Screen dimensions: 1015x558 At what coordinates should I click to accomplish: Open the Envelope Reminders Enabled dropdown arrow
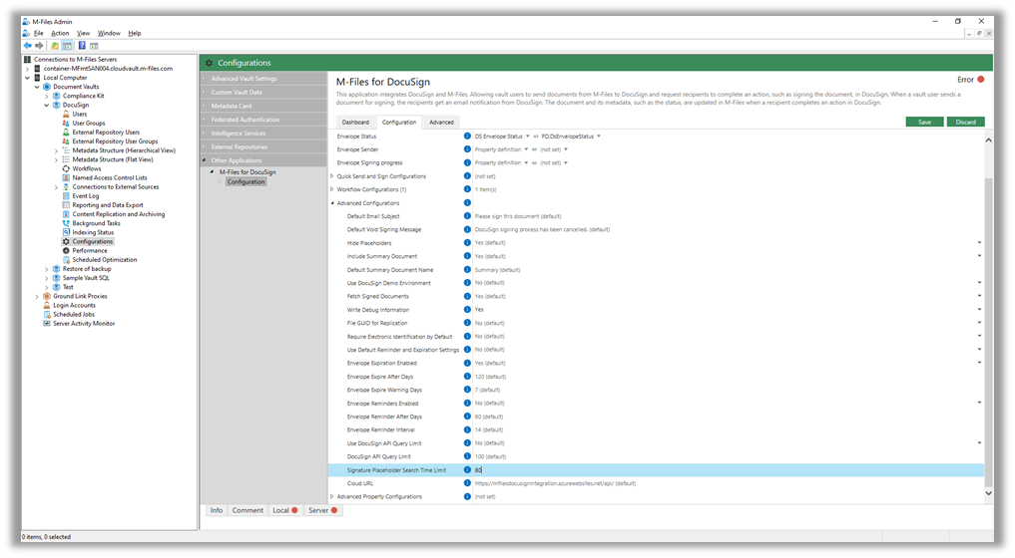979,403
